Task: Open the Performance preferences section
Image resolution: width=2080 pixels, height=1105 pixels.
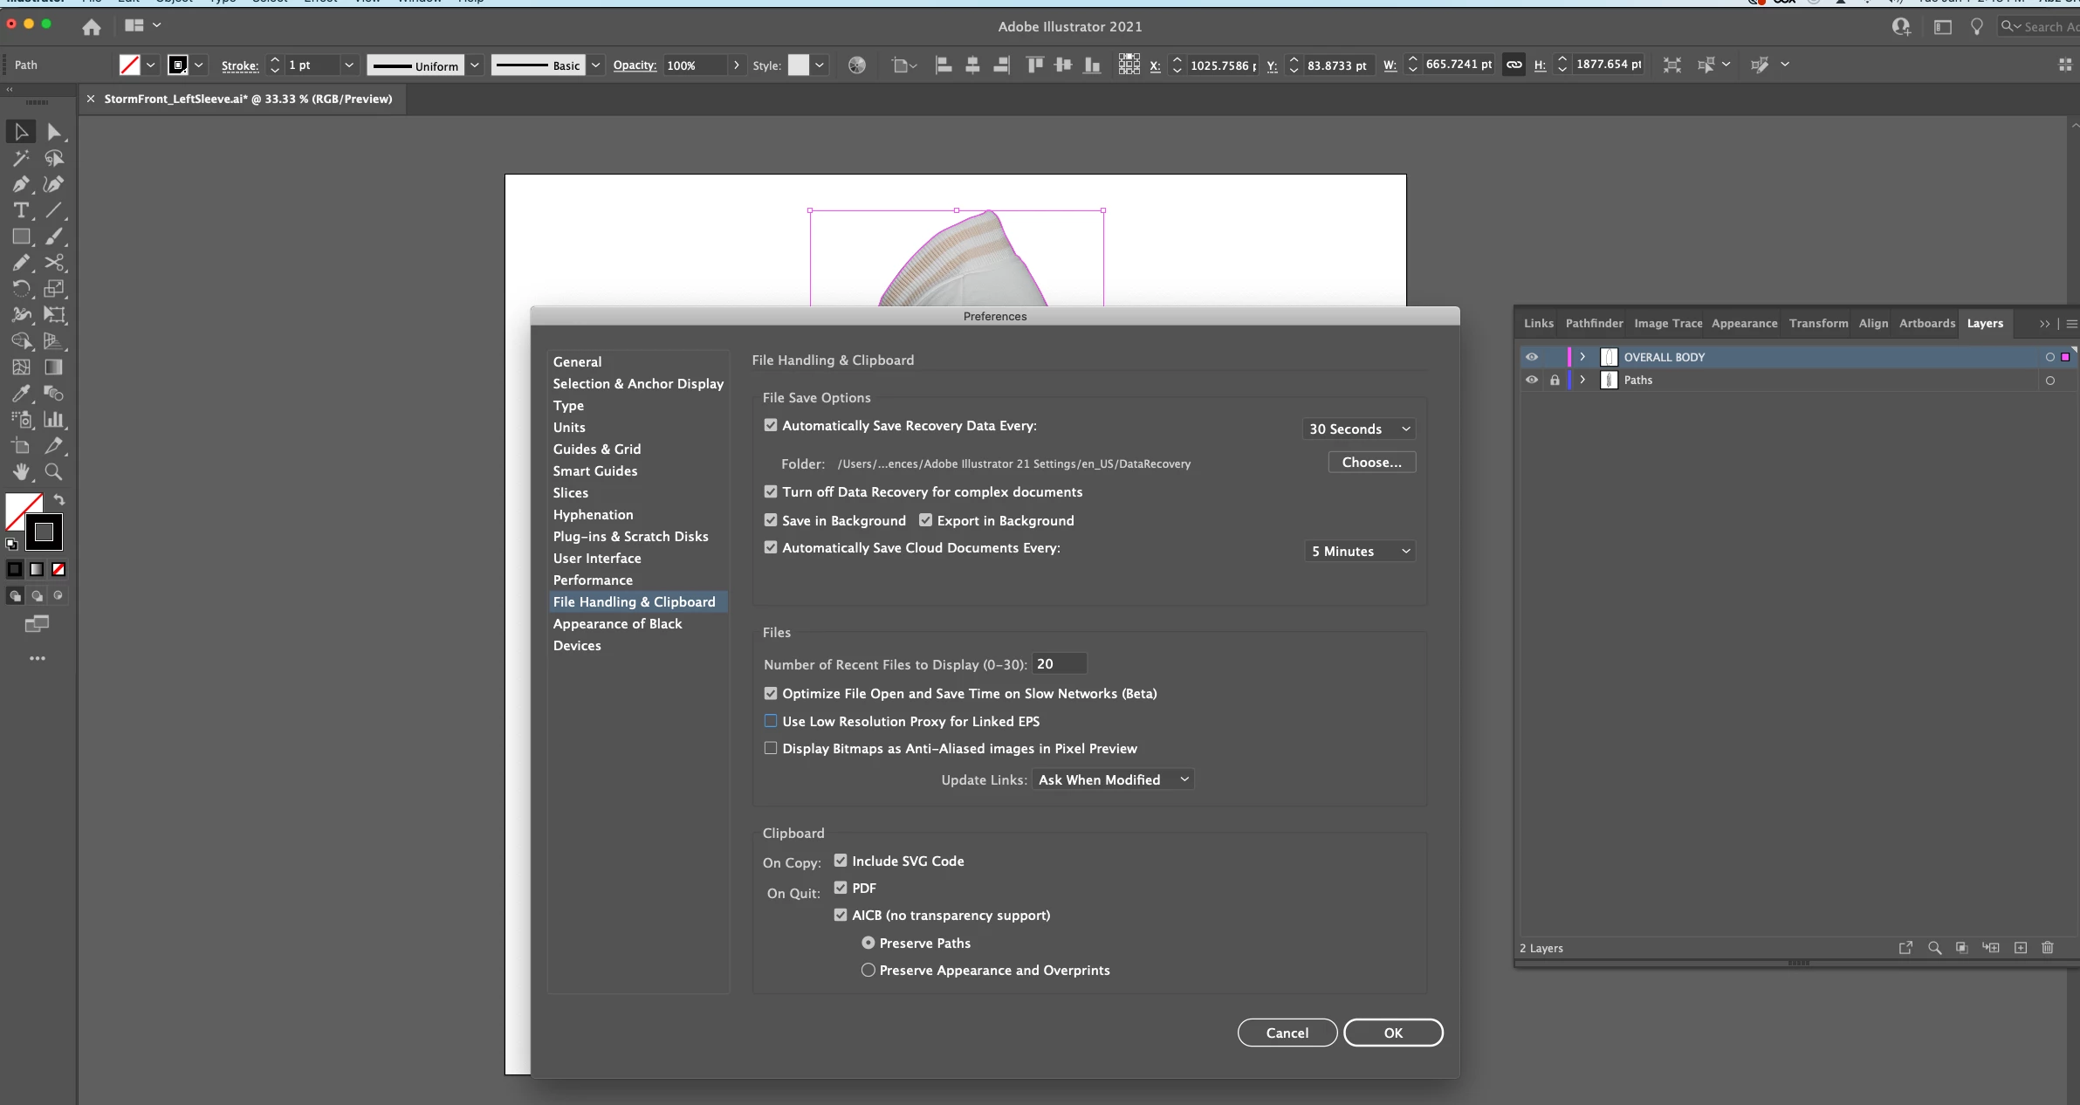Action: (593, 580)
